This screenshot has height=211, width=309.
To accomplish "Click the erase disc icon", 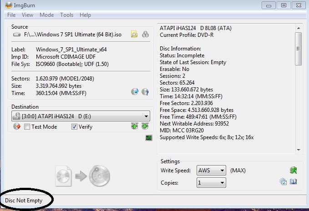I will (17, 126).
